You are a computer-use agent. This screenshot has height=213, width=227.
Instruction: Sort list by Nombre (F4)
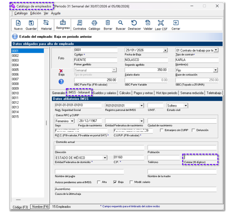coord(40,206)
